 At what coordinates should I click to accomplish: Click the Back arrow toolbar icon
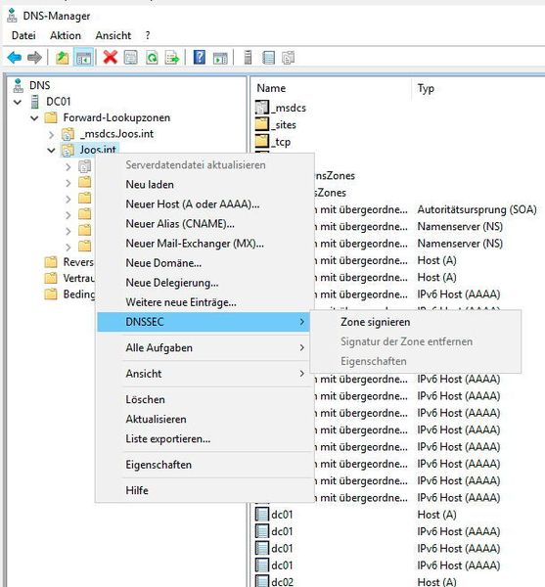(15, 58)
